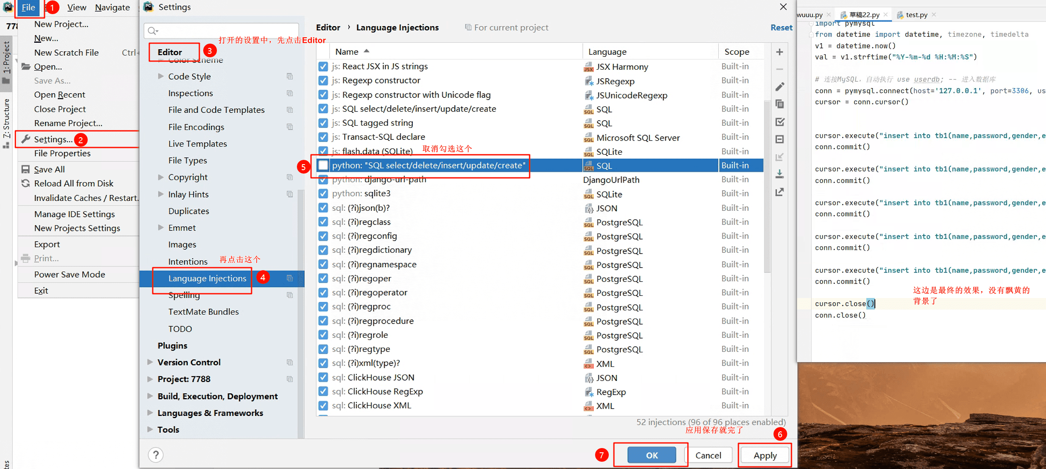The width and height of the screenshot is (1046, 469).
Task: Click the Duplicate injection copy icon
Action: [x=779, y=104]
